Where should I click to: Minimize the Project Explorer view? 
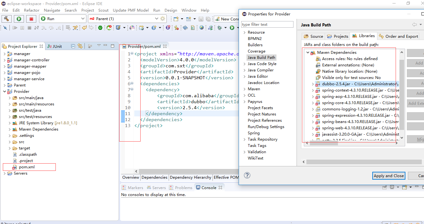pos(106,46)
